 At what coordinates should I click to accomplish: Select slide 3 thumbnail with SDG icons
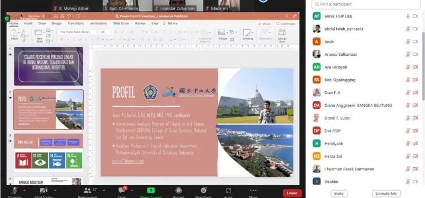(48, 152)
